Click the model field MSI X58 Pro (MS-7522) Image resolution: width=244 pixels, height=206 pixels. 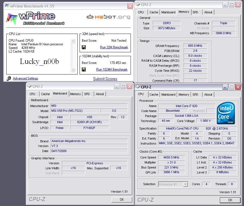coord(75,111)
